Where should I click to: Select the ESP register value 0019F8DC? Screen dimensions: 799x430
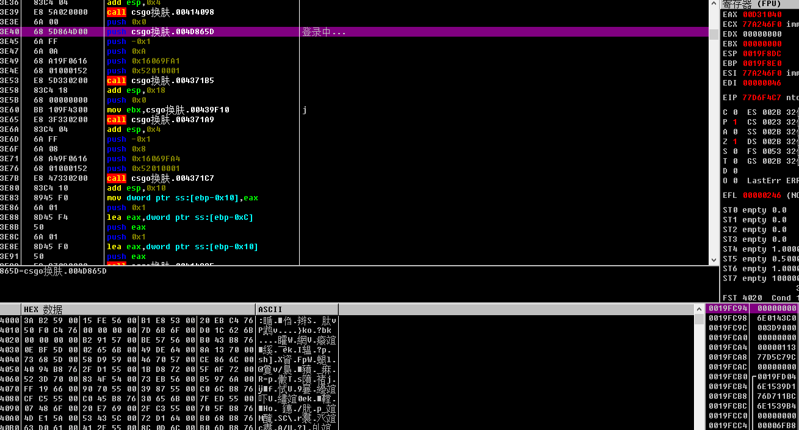point(762,54)
